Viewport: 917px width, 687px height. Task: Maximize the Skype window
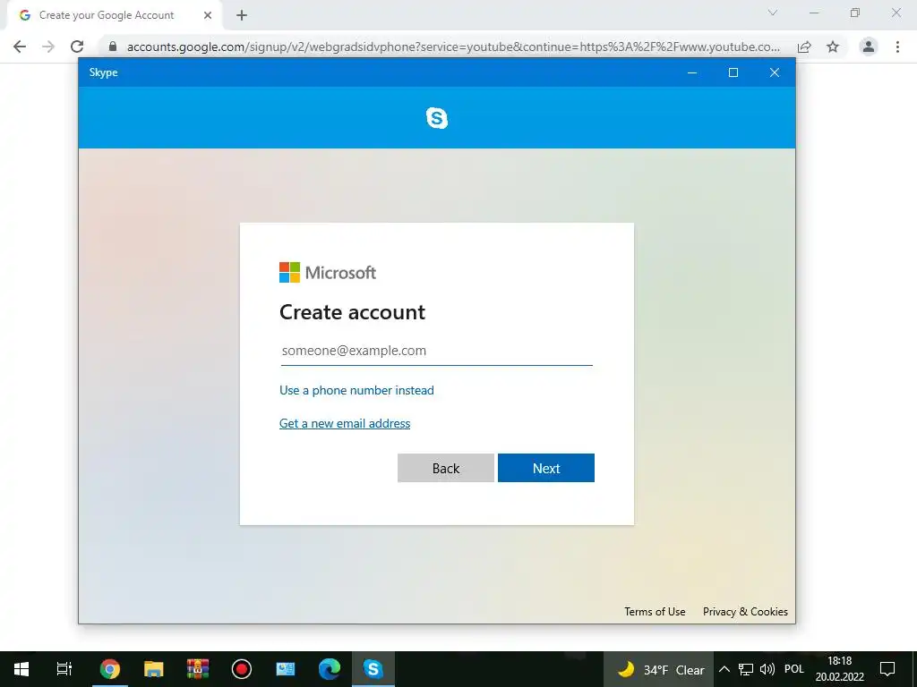pos(733,72)
